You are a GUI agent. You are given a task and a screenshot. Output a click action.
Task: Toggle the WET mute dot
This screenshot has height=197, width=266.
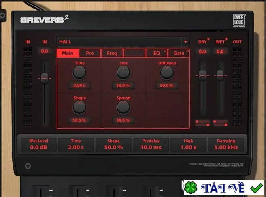pos(226,39)
